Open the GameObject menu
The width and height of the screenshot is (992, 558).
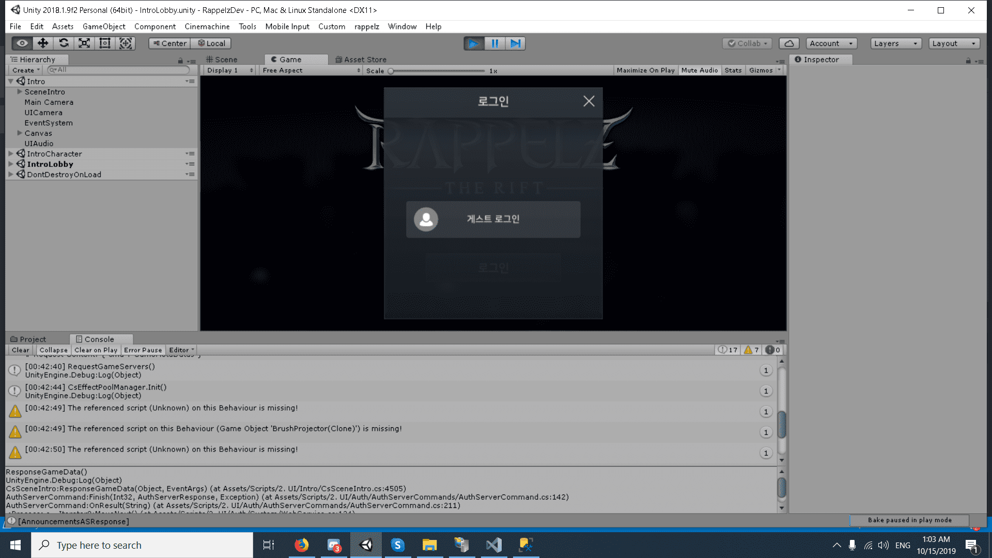(104, 26)
